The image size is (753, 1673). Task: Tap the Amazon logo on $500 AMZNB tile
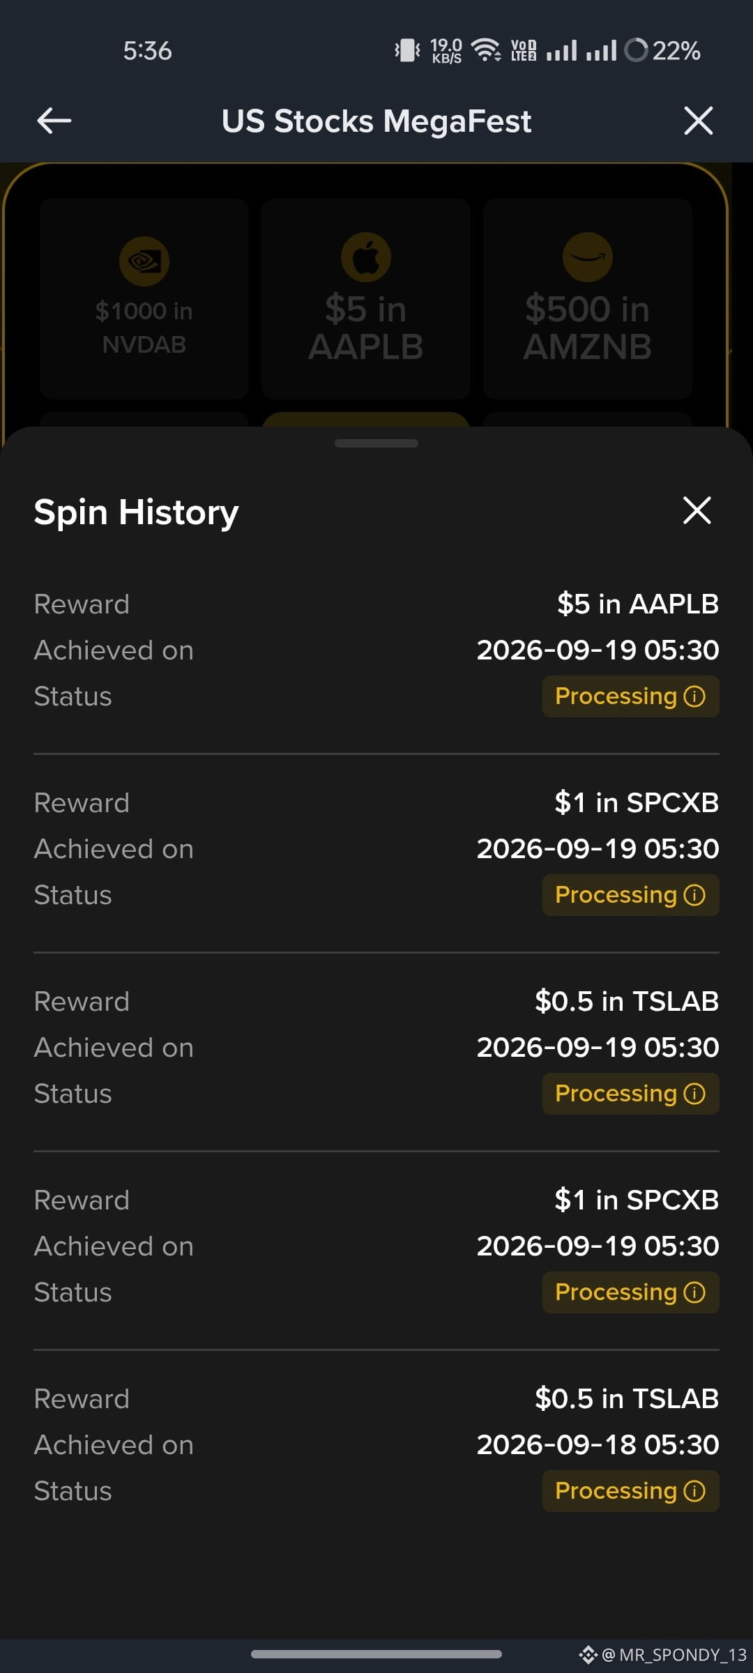click(x=588, y=257)
